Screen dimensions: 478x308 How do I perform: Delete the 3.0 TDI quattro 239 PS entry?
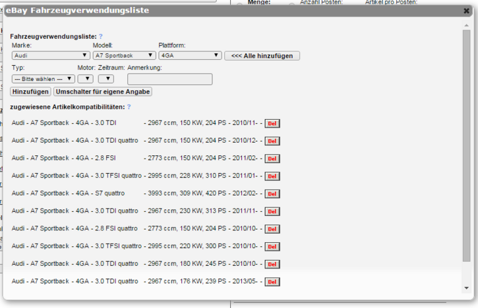point(272,282)
